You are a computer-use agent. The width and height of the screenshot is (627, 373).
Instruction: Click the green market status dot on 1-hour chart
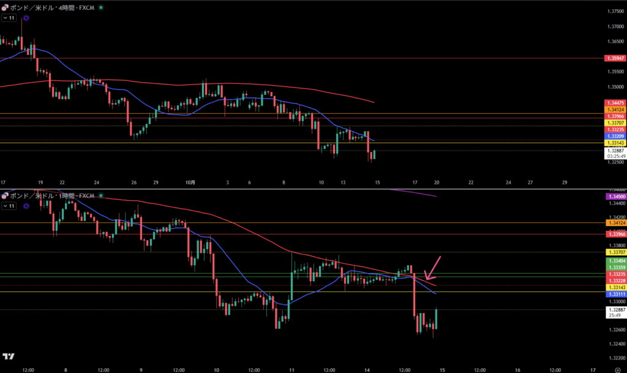(101, 196)
